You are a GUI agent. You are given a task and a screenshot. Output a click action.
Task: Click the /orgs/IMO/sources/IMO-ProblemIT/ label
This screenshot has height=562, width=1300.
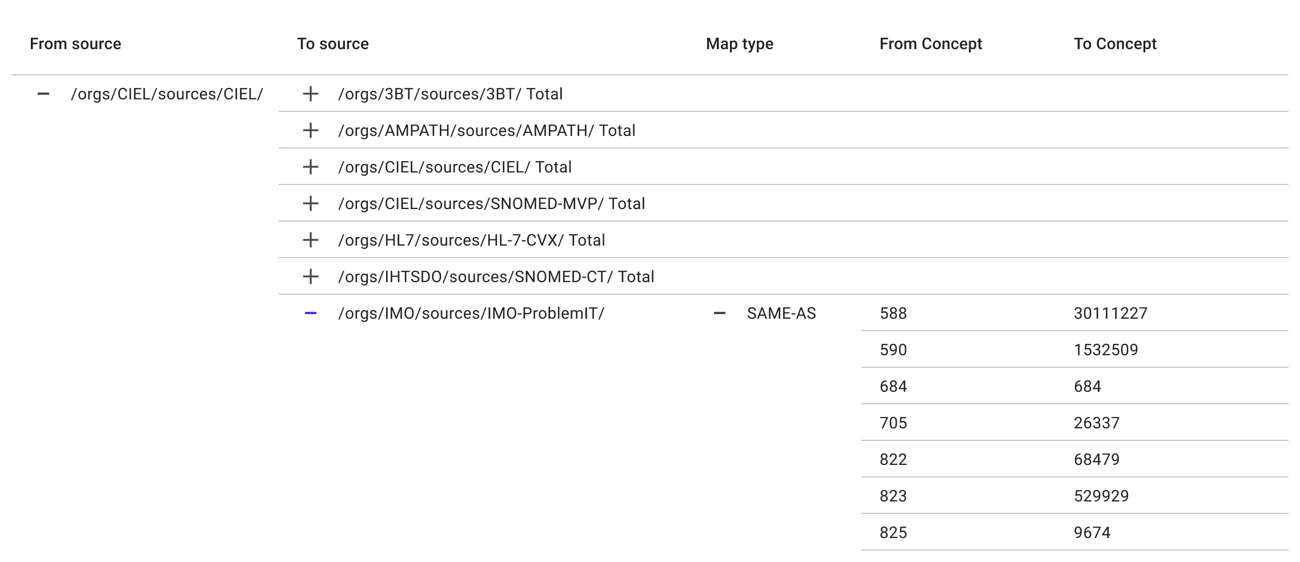pos(471,314)
